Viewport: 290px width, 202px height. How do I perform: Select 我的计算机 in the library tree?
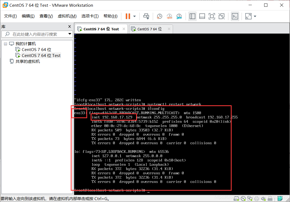point(26,44)
